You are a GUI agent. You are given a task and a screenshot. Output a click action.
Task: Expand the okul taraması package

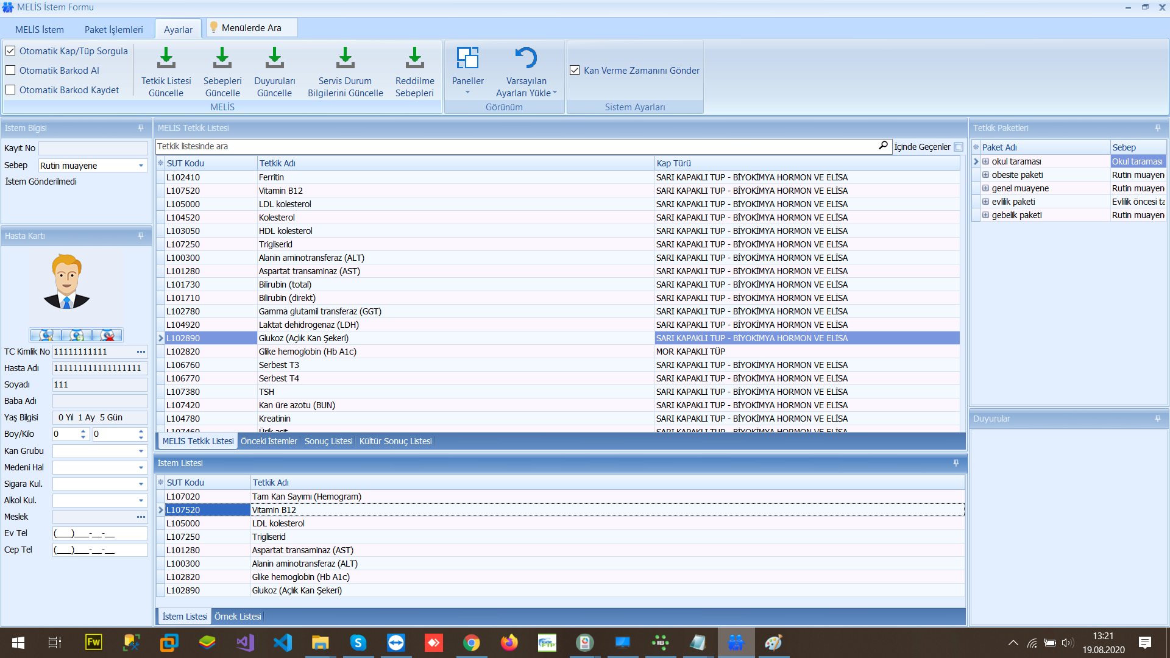point(985,161)
